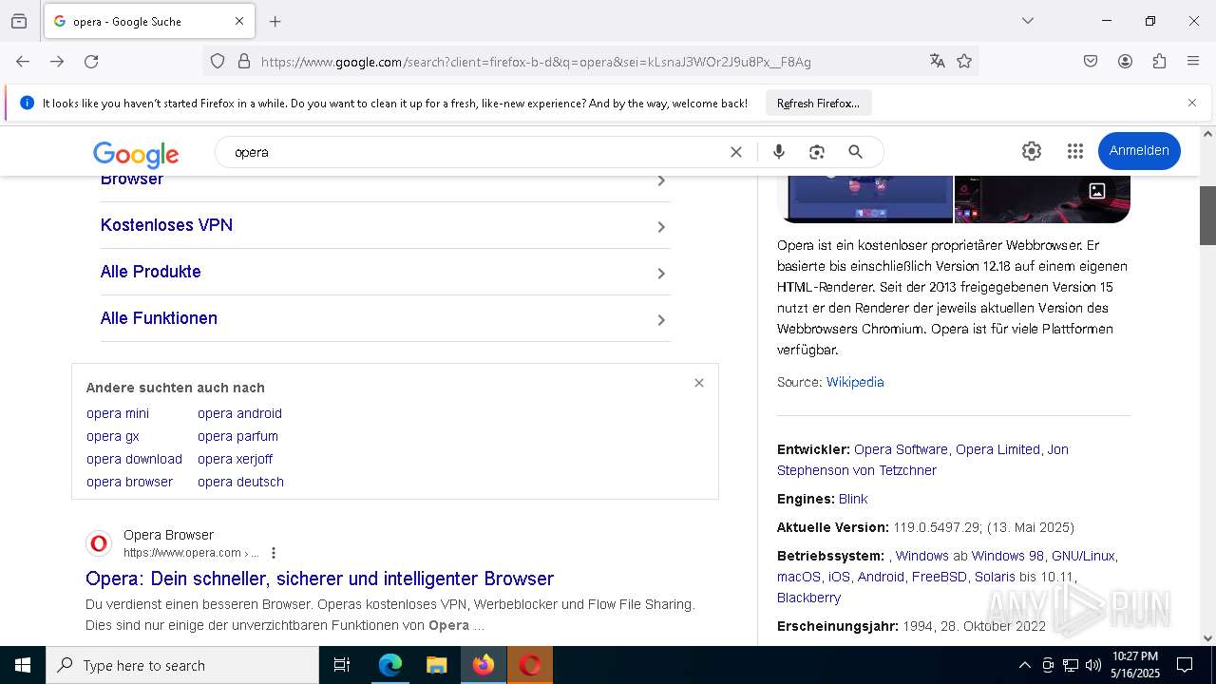Open GNU/Linux link
Viewport: 1216px width, 684px height.
pos(1083,556)
